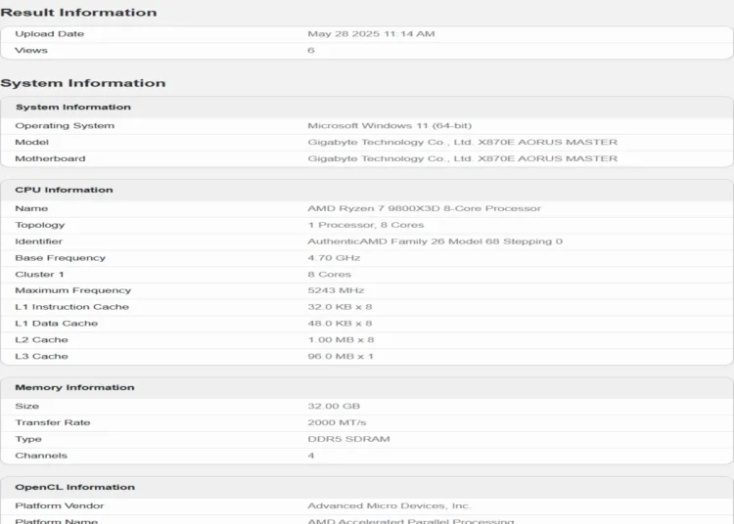The image size is (734, 524).
Task: Select the 'Operating System' label
Action: click(x=65, y=126)
